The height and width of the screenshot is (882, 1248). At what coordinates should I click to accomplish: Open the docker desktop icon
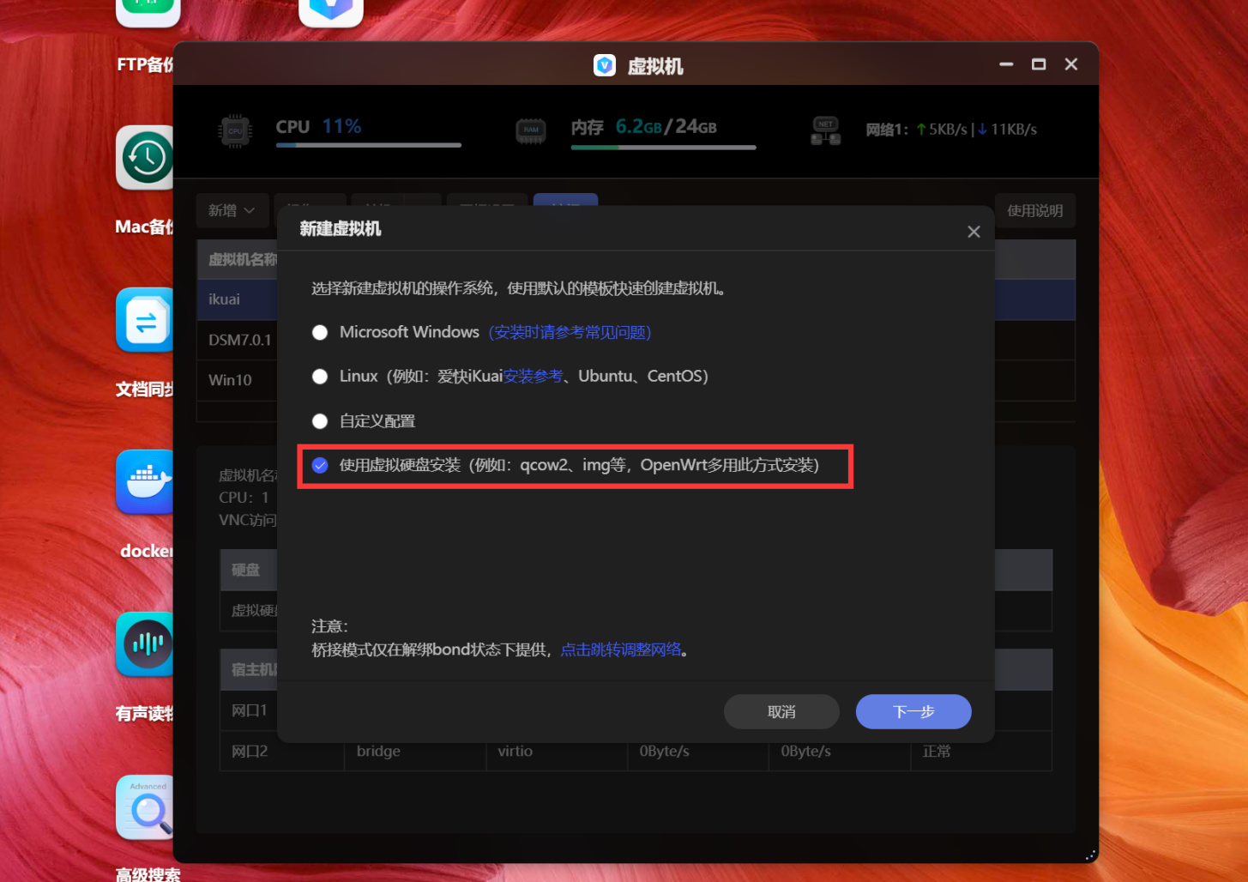tap(145, 482)
